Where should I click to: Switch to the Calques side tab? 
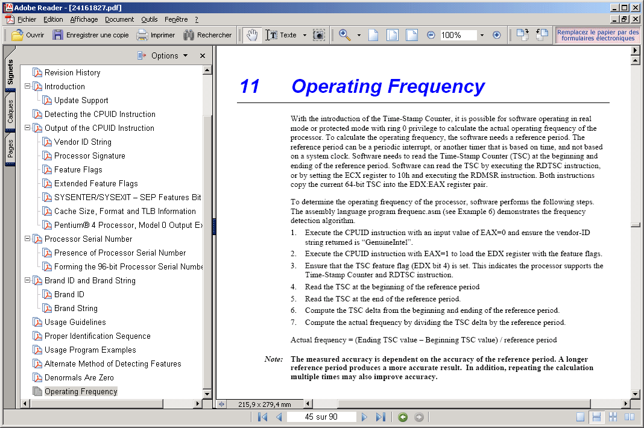click(x=10, y=112)
